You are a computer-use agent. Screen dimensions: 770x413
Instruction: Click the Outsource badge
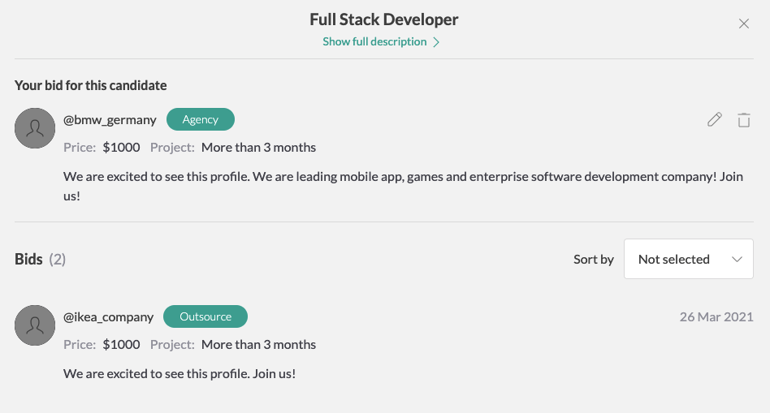coord(205,316)
